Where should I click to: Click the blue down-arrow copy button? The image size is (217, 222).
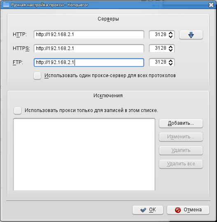191,35
